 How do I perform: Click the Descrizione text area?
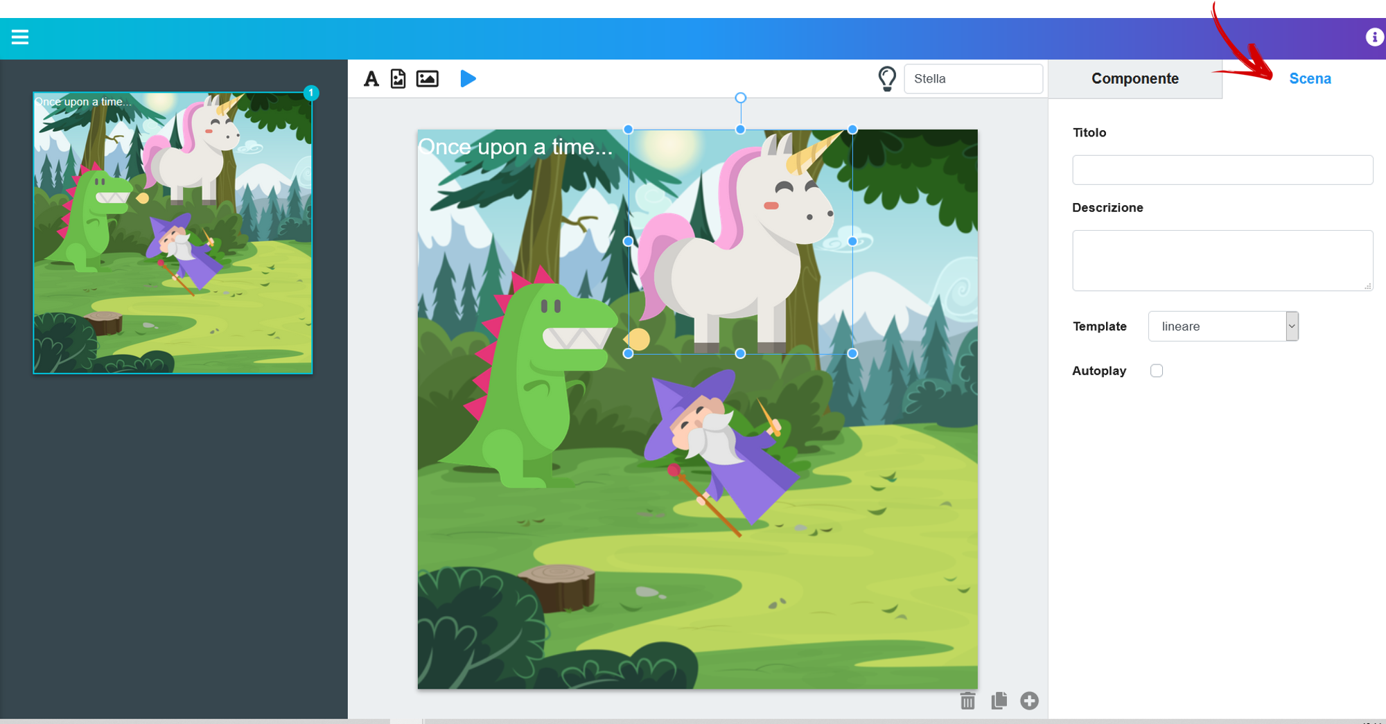pyautogui.click(x=1222, y=261)
